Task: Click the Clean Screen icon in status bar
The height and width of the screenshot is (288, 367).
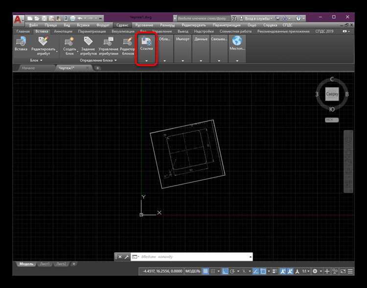Action: click(343, 271)
